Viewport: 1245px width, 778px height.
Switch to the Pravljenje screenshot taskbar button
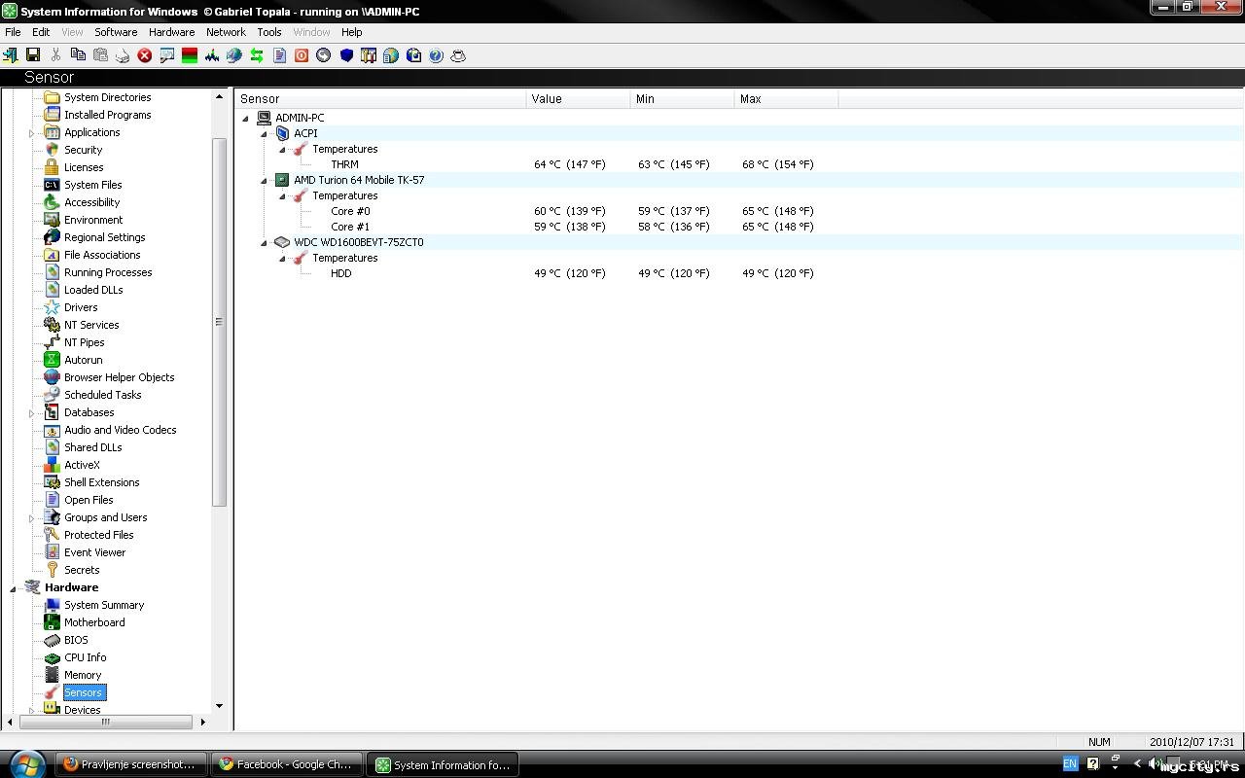131,764
